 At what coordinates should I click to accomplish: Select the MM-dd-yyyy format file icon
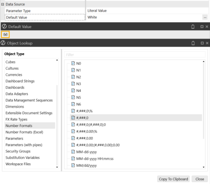click(73, 152)
